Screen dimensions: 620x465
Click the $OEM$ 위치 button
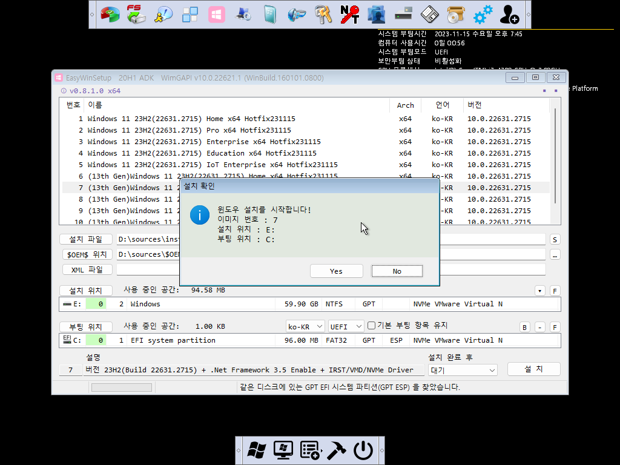(87, 254)
